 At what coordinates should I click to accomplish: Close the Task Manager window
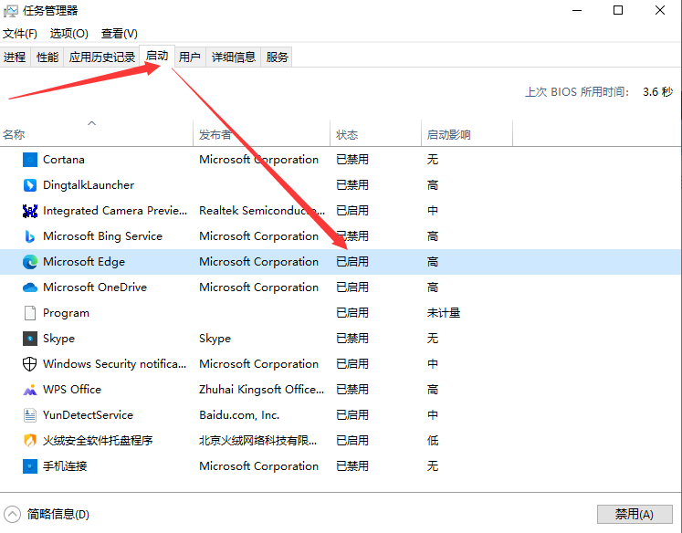point(660,10)
